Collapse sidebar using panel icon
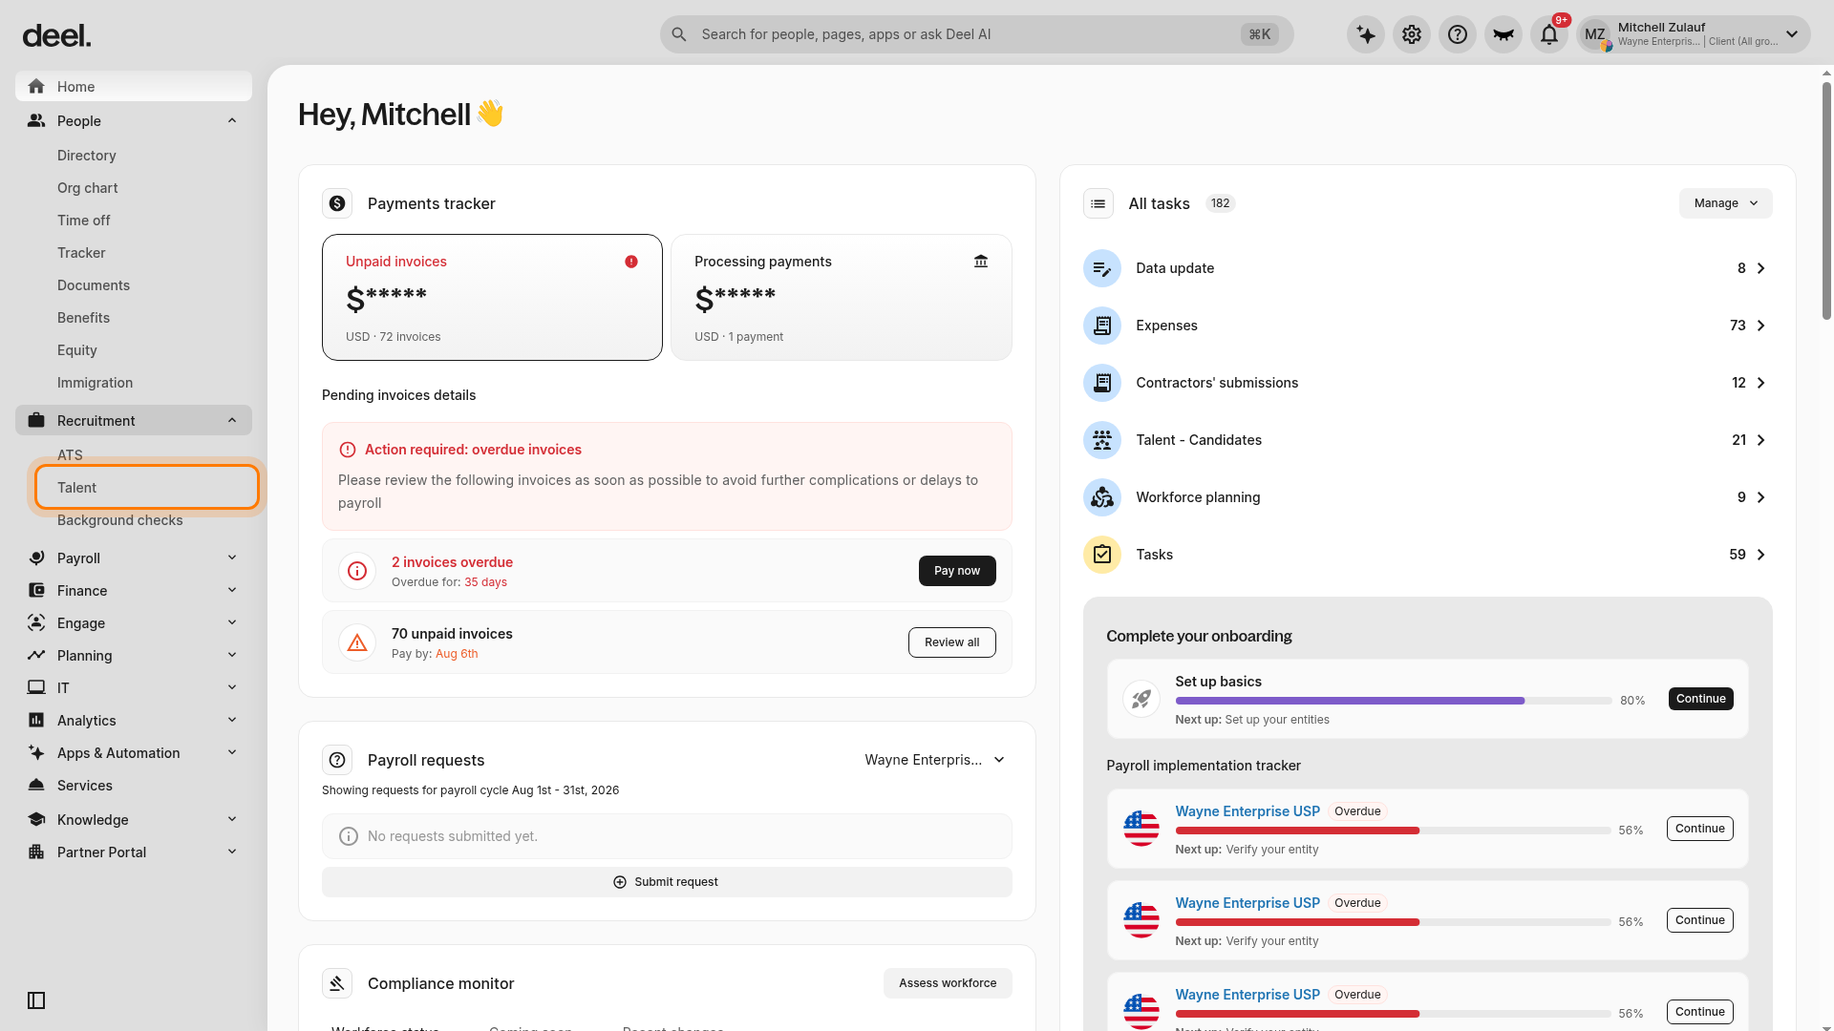Viewport: 1834px width, 1031px height. point(36,1000)
